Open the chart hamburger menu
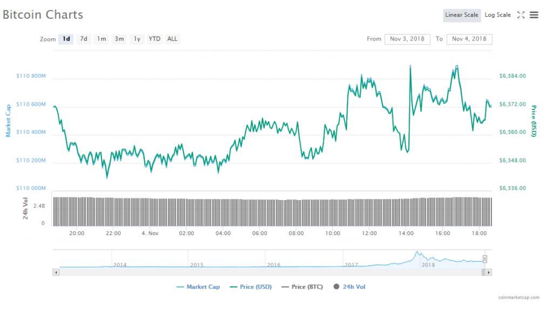 pyautogui.click(x=534, y=15)
